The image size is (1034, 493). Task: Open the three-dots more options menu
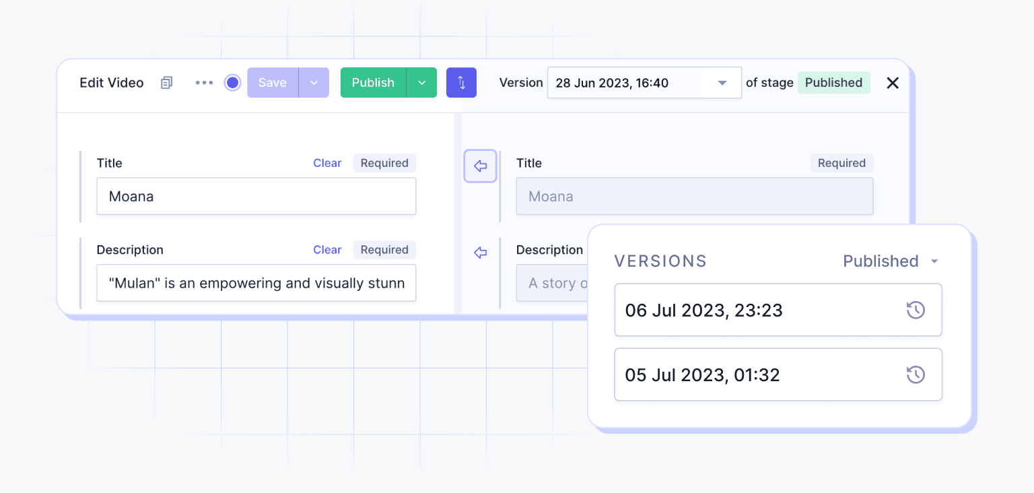pos(204,83)
